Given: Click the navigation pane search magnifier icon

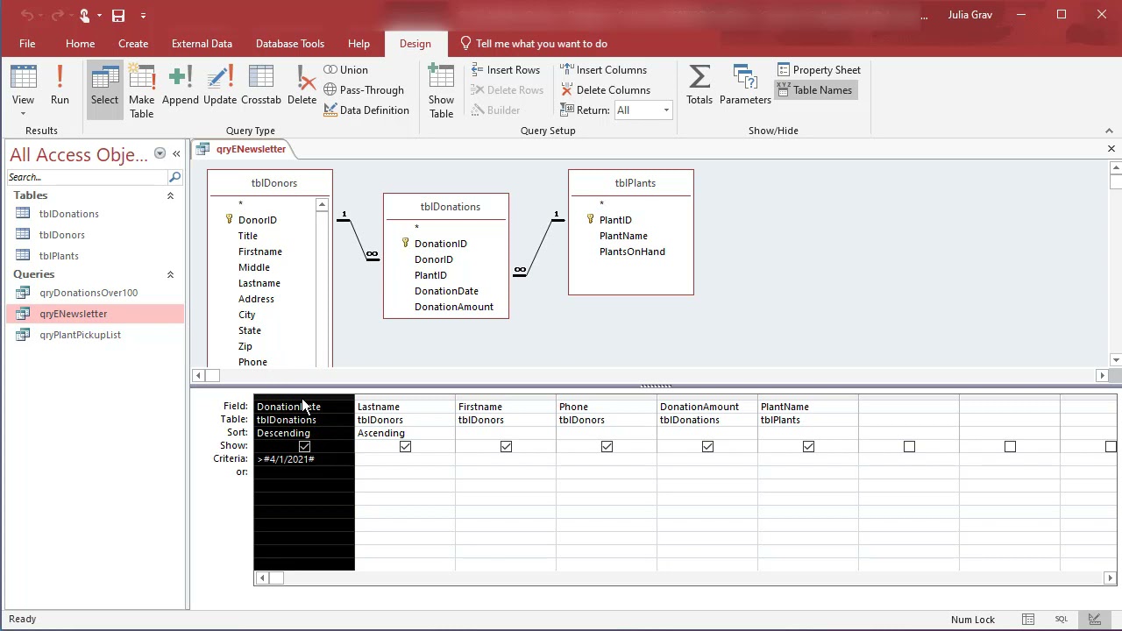Looking at the screenshot, I should [174, 177].
